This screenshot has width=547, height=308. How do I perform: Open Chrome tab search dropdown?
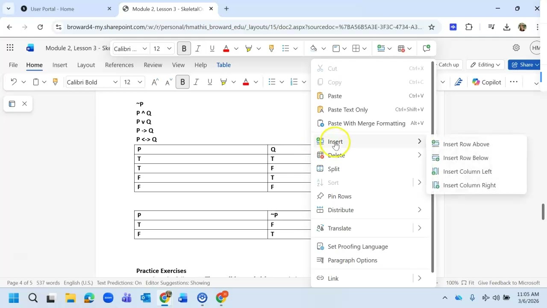pyautogui.click(x=8, y=9)
